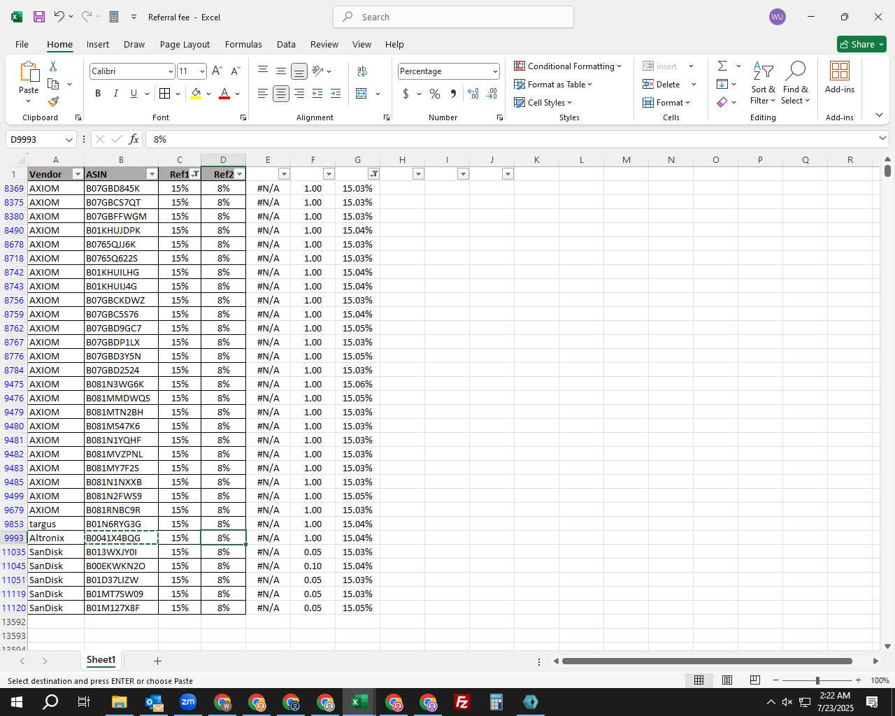Click the horizontal scrollbar thumb
895x716 pixels.
coord(707,661)
